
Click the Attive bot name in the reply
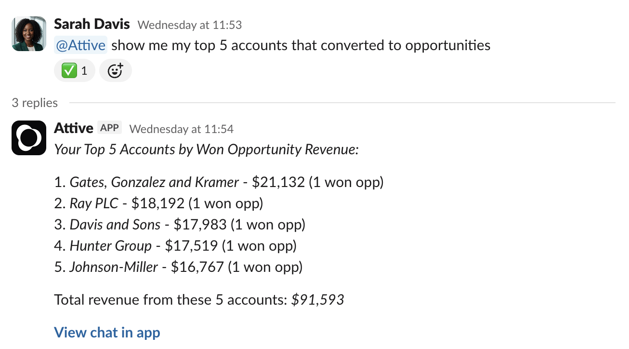click(74, 128)
